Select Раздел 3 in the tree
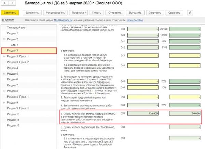Screen dimensions: 205x149 [29, 50]
